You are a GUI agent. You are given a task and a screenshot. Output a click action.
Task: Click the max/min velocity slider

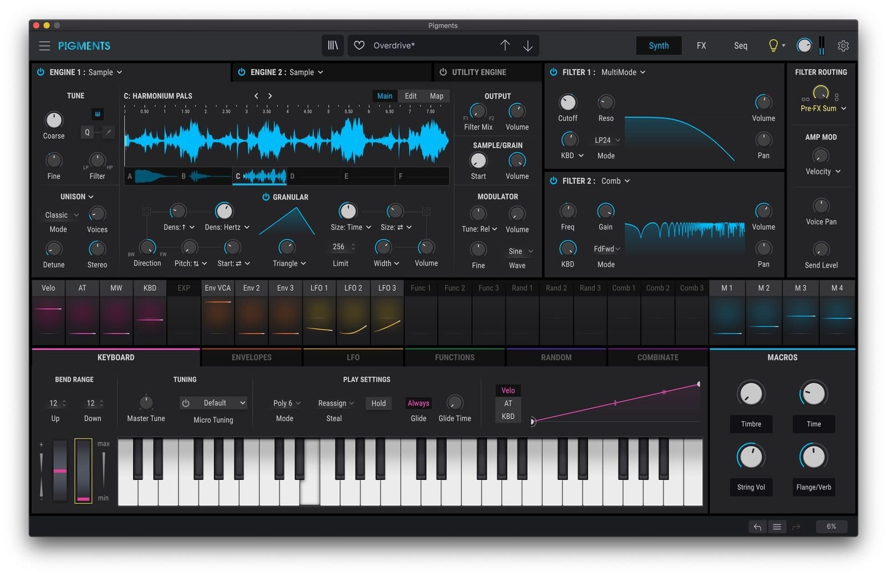coord(104,470)
